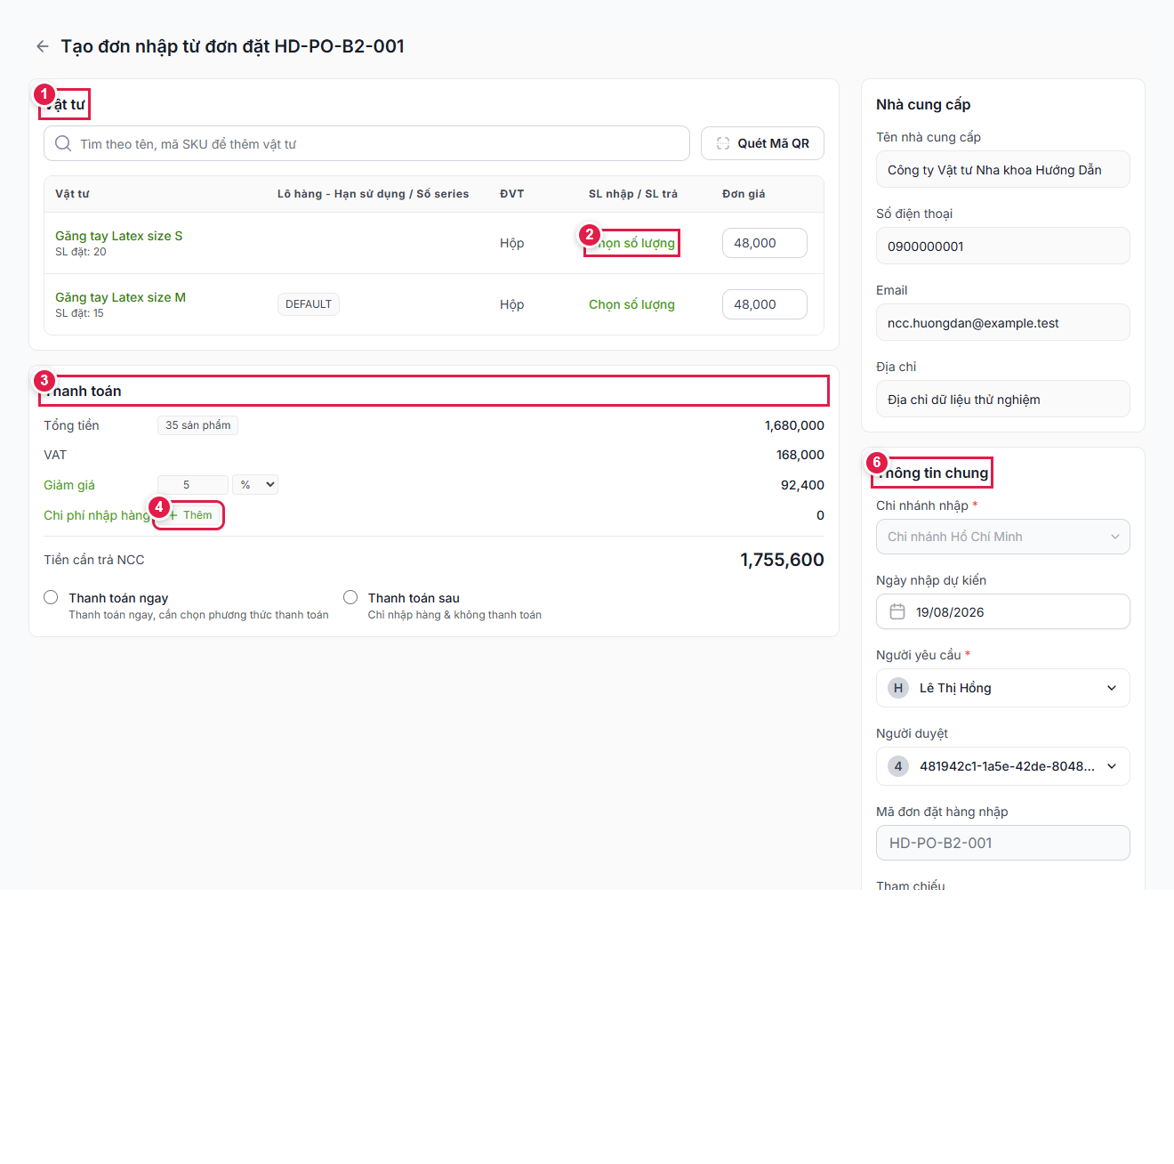The width and height of the screenshot is (1174, 1164).
Task: Click the supplier phone number field
Action: [x=1003, y=247]
